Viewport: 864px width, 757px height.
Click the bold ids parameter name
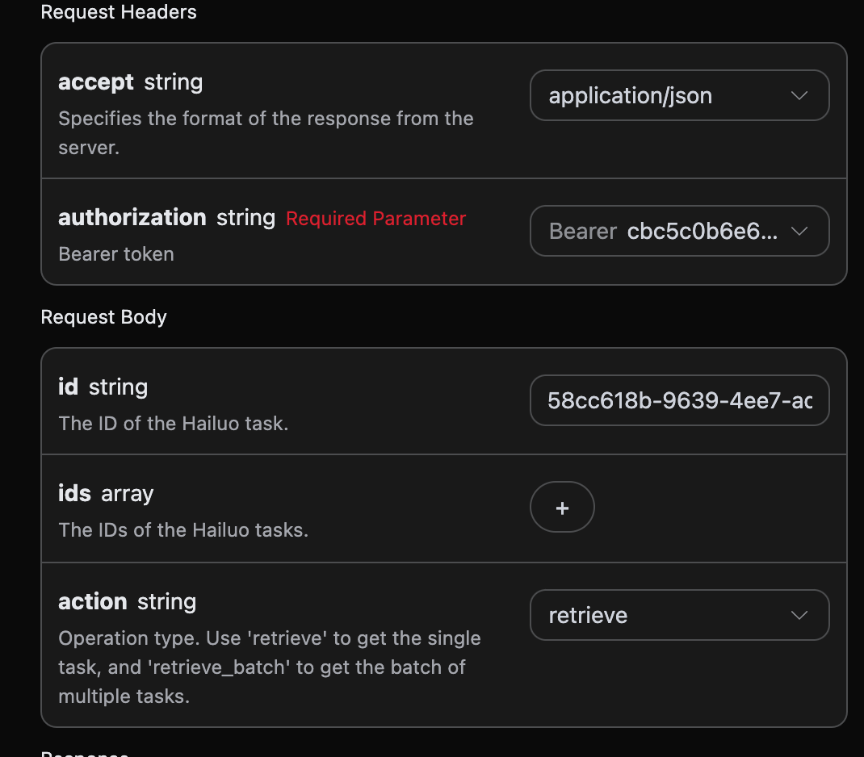click(74, 494)
